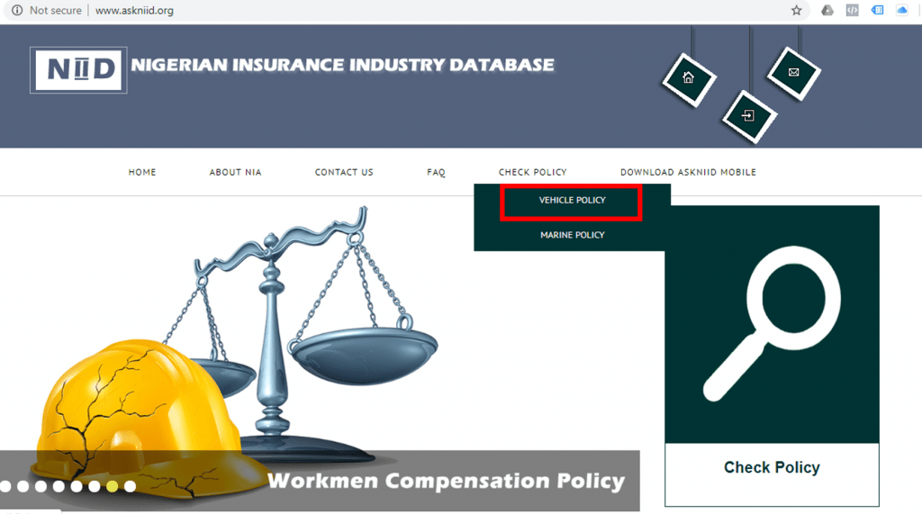Select the fifth carousel slide dot
Screen dimensions: 922x514
tap(77, 486)
